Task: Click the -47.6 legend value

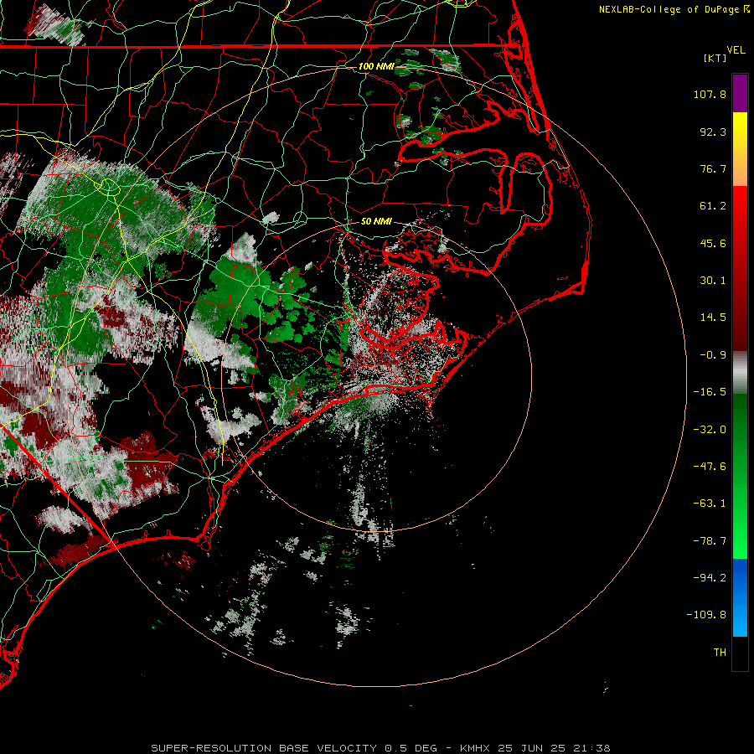Action: point(710,467)
